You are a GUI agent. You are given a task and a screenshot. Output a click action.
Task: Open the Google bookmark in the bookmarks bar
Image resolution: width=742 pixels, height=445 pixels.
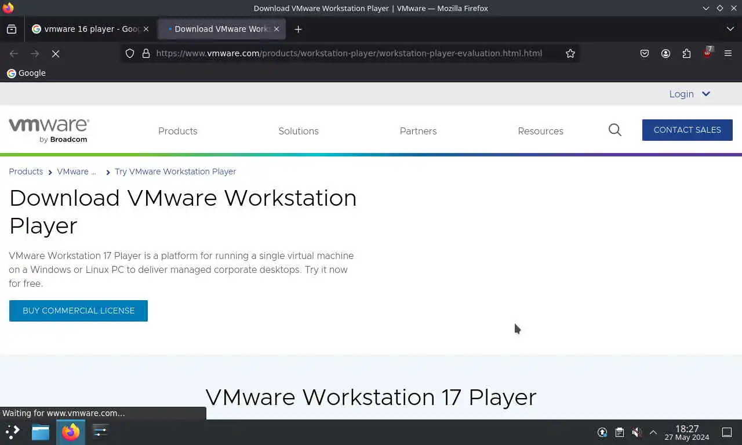[x=26, y=73]
